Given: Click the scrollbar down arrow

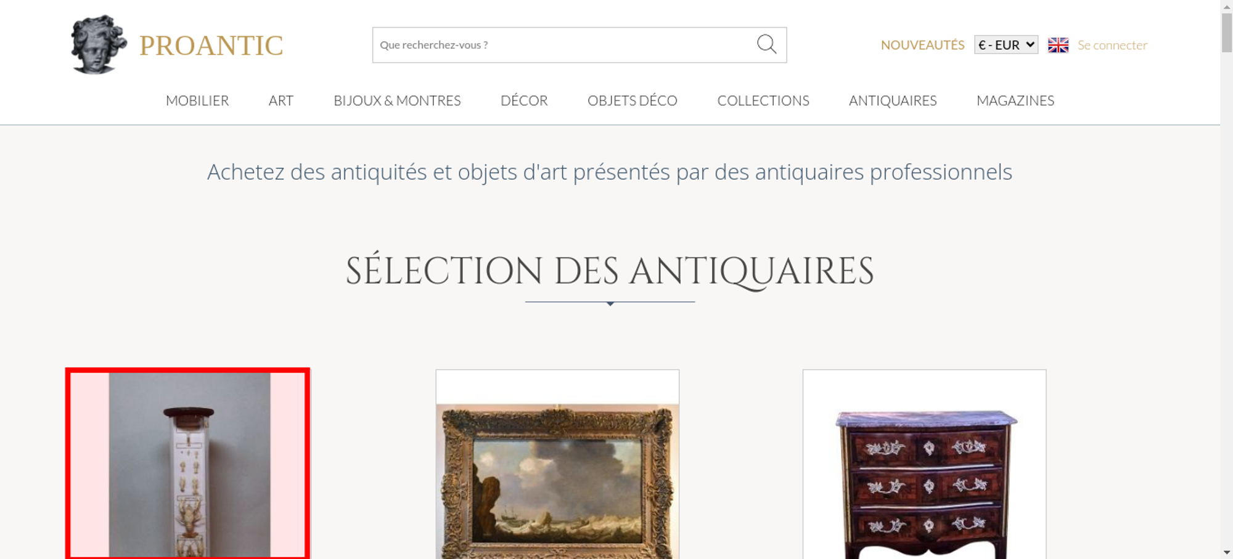Looking at the screenshot, I should point(1227,552).
